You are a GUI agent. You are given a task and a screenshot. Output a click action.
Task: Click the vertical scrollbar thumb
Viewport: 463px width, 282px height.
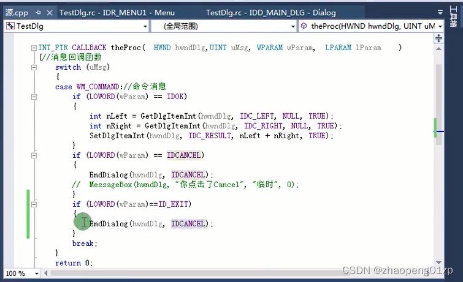point(439,105)
